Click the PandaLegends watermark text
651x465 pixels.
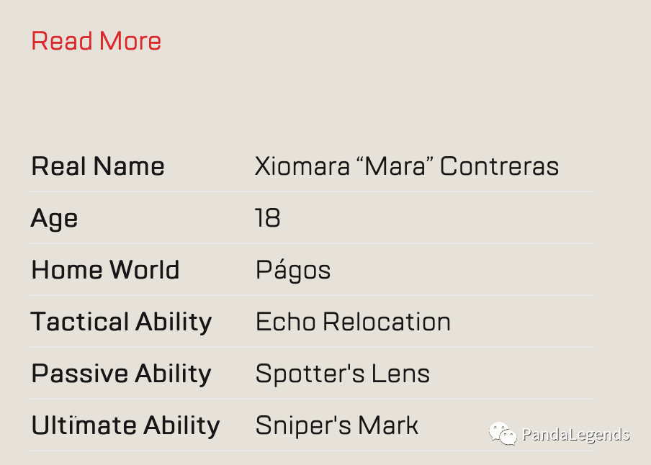point(576,435)
